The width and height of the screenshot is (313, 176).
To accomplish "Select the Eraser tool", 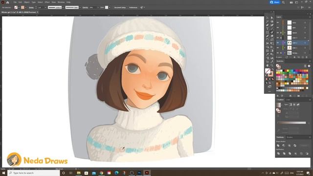I will tap(272, 36).
